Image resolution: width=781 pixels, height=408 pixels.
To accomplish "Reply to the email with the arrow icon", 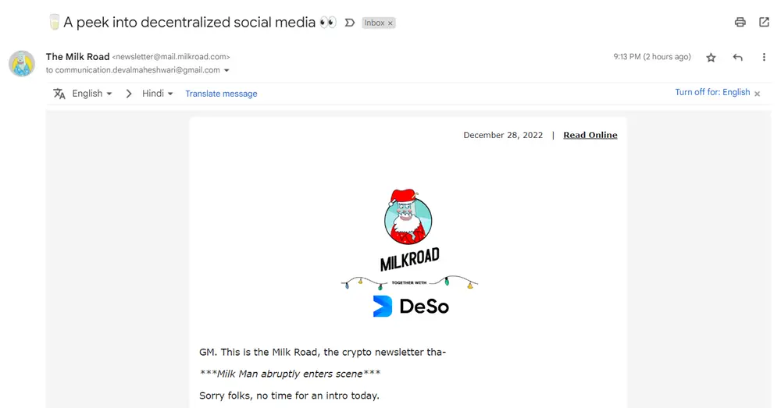I will click(x=737, y=57).
